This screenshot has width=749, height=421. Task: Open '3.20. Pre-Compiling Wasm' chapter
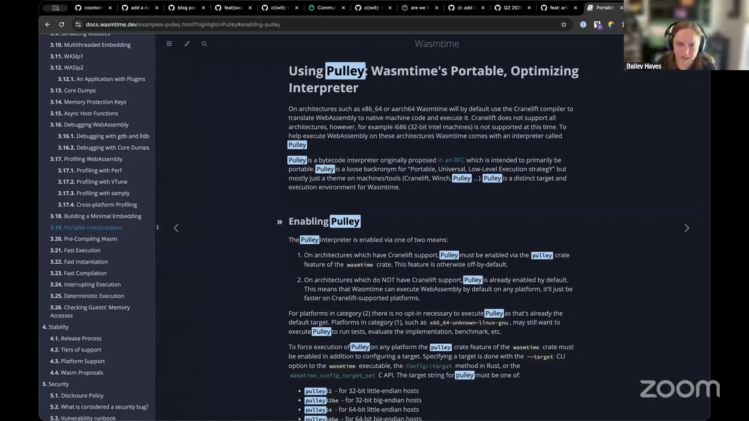[x=83, y=239]
